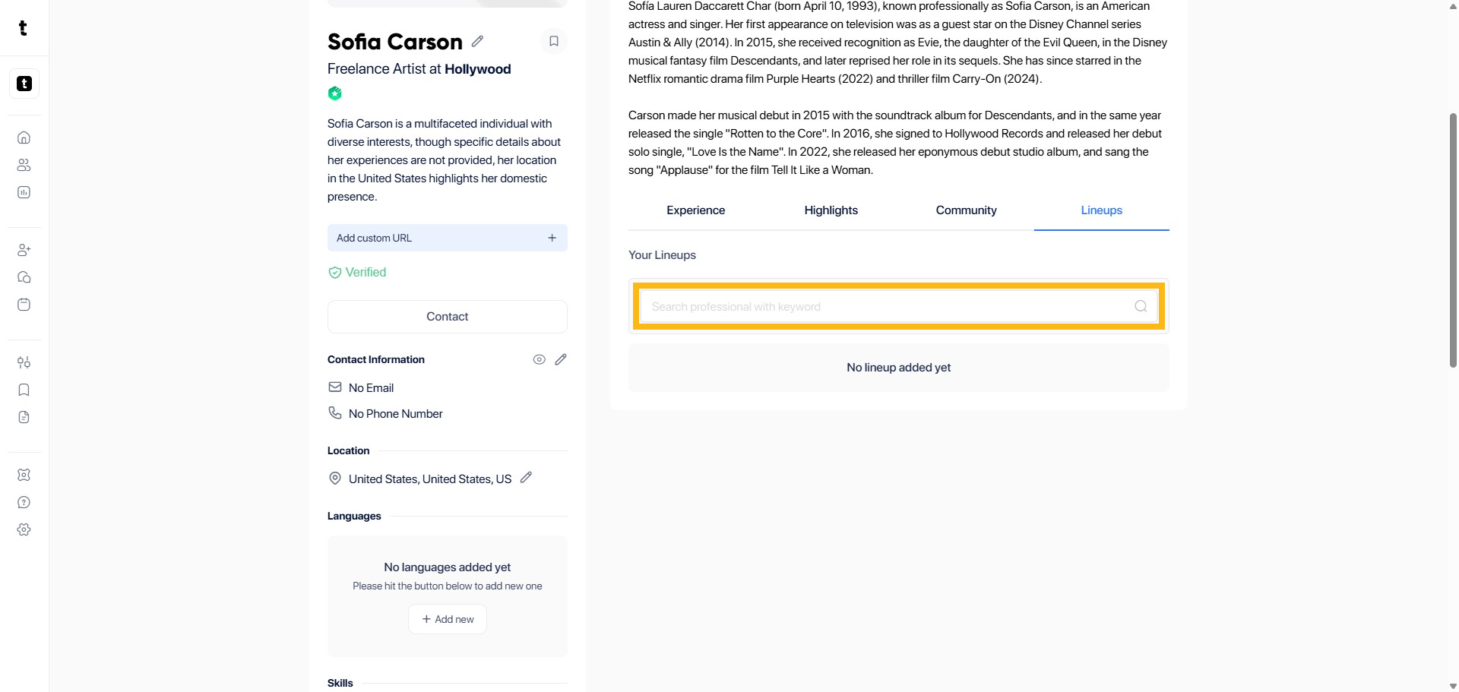The width and height of the screenshot is (1459, 692).
Task: Open the calendar sidebar icon
Action: coord(24,305)
